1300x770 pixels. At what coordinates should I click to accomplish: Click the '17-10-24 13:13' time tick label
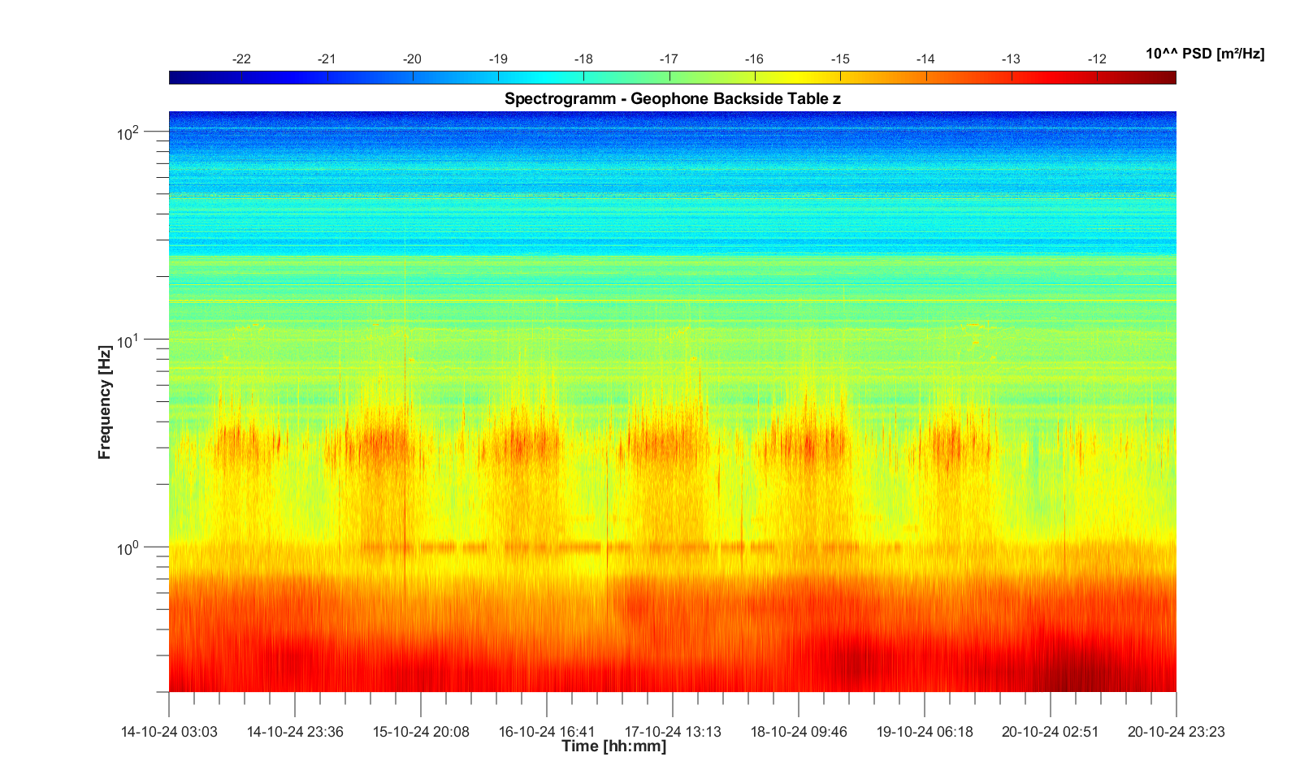pyautogui.click(x=673, y=731)
